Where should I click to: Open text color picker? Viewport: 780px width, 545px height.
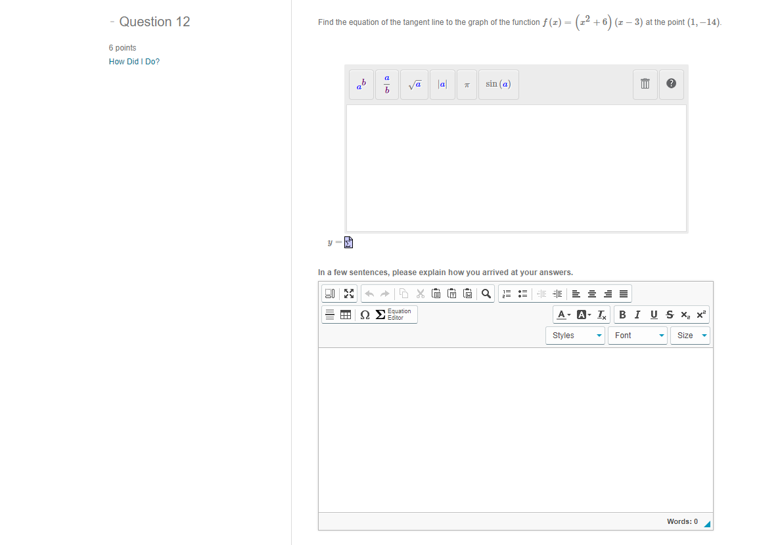point(564,315)
